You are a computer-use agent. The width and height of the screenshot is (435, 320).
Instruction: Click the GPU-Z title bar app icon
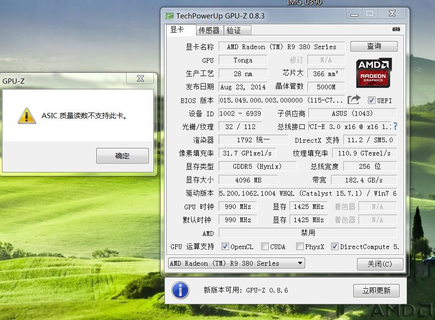(169, 16)
